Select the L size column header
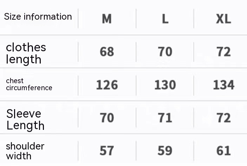 click(x=165, y=19)
